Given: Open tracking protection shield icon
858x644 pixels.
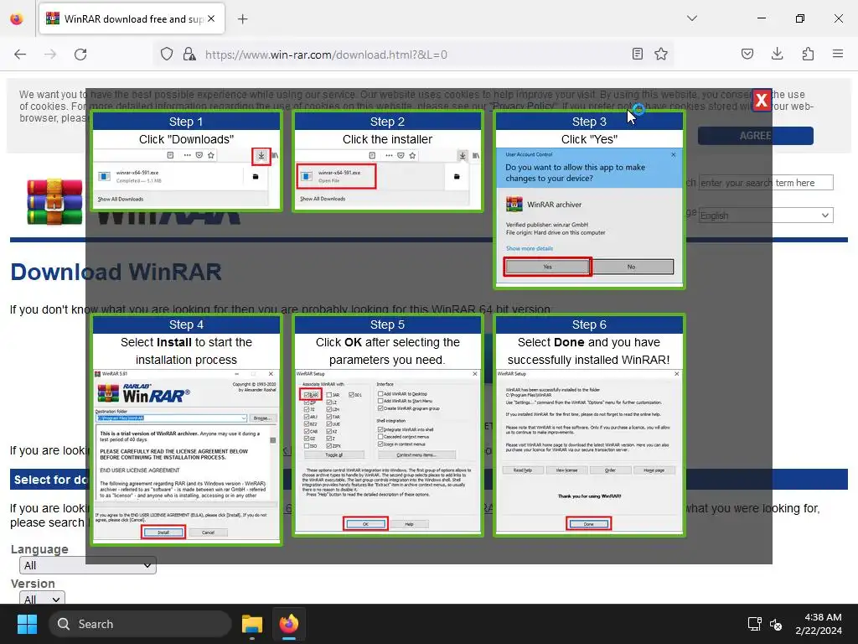Looking at the screenshot, I should click(x=167, y=55).
